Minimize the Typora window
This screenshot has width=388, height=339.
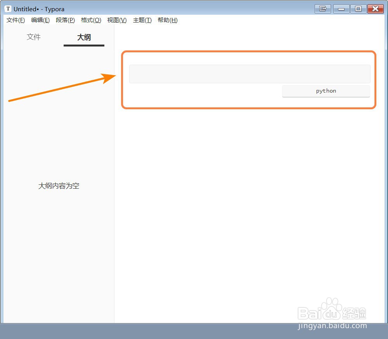(341, 9)
